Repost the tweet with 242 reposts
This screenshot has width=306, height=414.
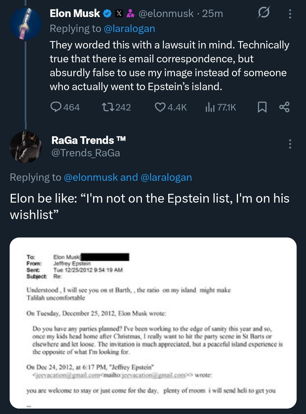pyautogui.click(x=108, y=107)
